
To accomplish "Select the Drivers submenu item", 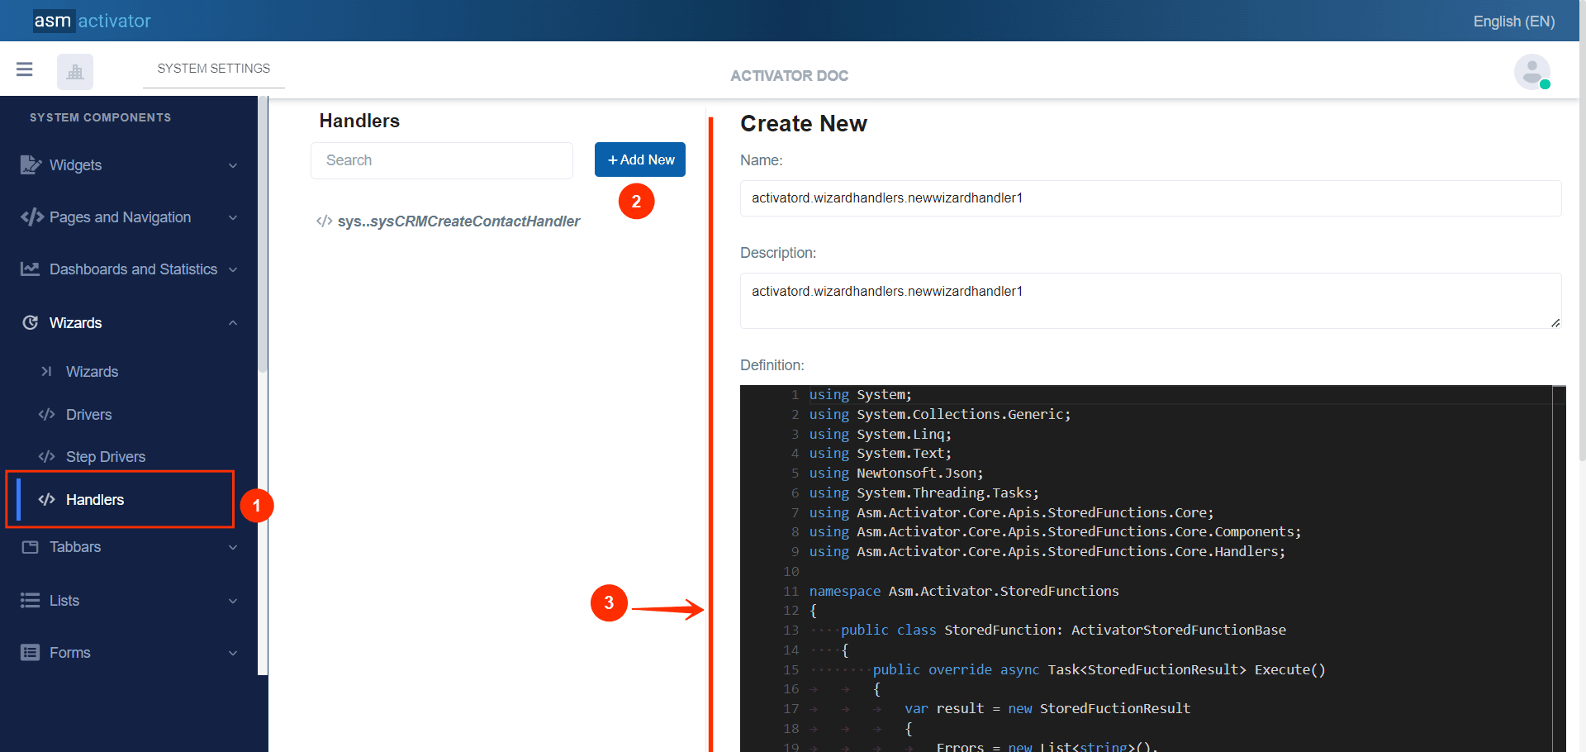I will tap(88, 415).
